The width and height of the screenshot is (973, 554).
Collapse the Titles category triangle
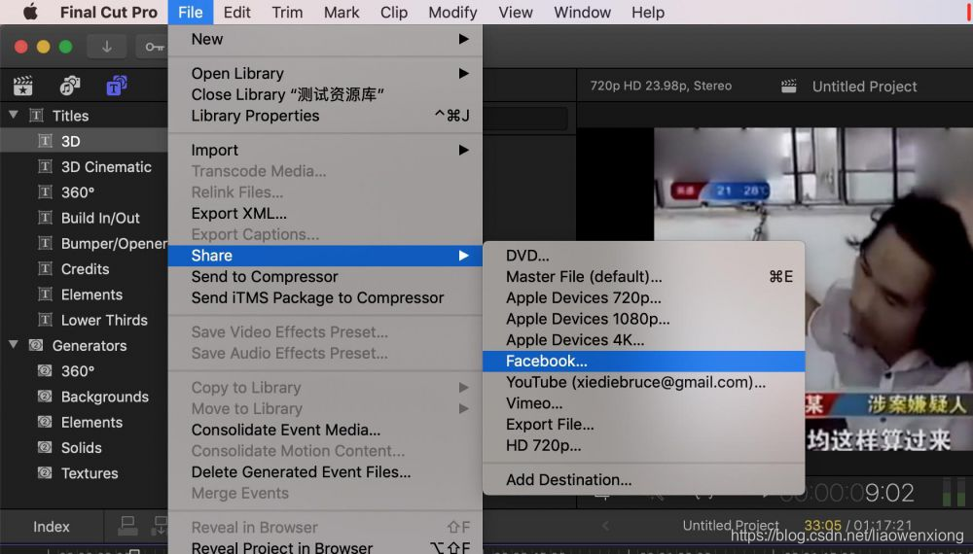click(x=13, y=116)
